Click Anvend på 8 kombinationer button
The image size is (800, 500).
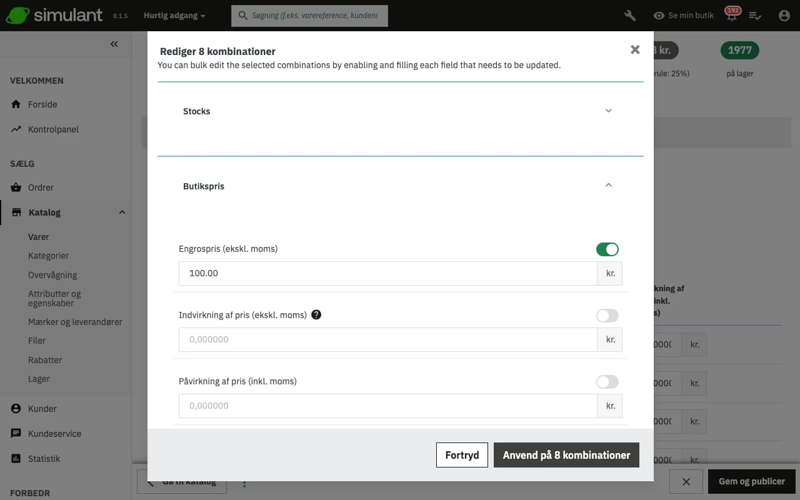point(566,455)
